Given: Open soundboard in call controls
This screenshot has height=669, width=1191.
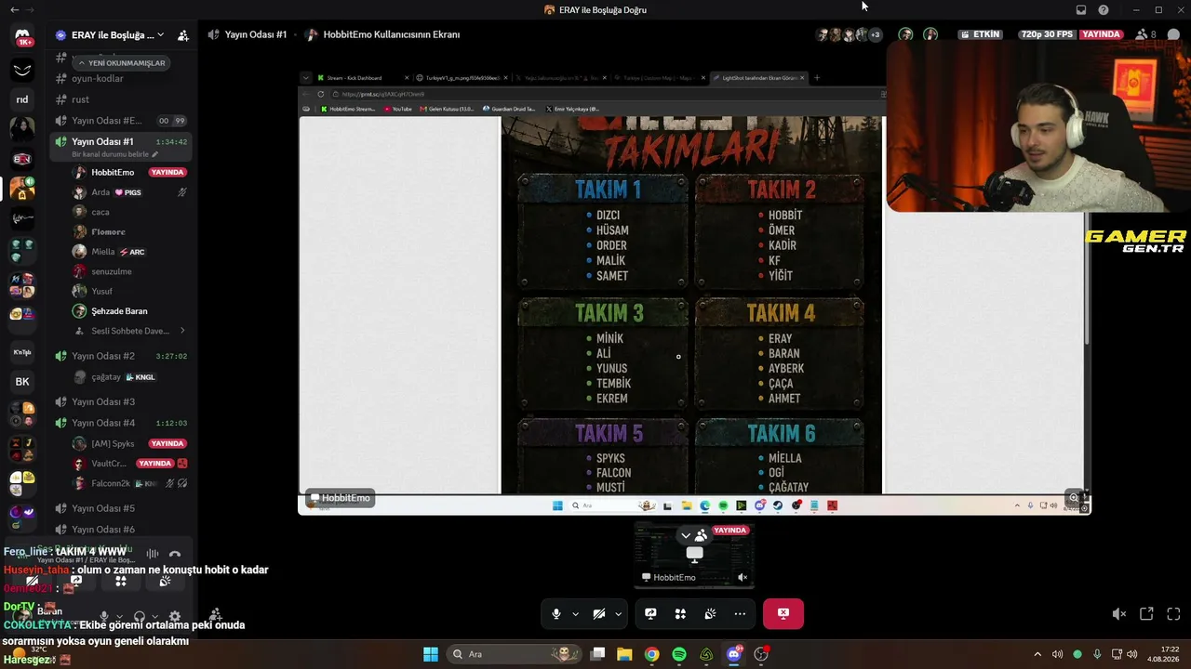Looking at the screenshot, I should click(710, 613).
